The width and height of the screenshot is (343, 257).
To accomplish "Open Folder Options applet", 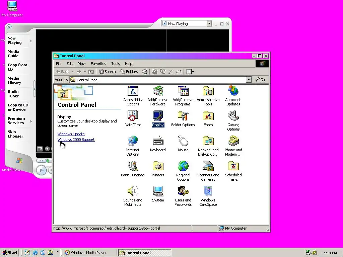I will coord(183,119).
